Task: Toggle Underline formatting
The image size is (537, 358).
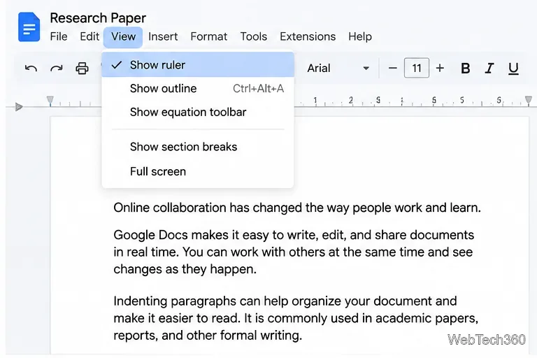Action: (513, 69)
